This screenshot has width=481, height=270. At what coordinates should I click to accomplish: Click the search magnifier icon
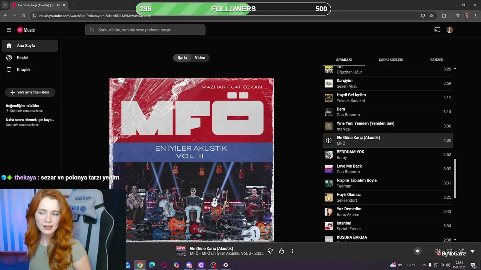92,30
